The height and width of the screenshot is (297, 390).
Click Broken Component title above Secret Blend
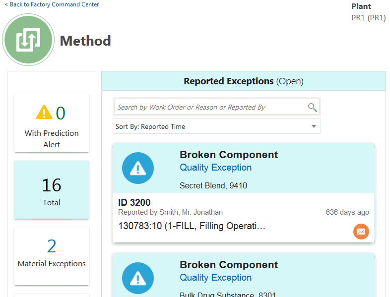coord(229,155)
